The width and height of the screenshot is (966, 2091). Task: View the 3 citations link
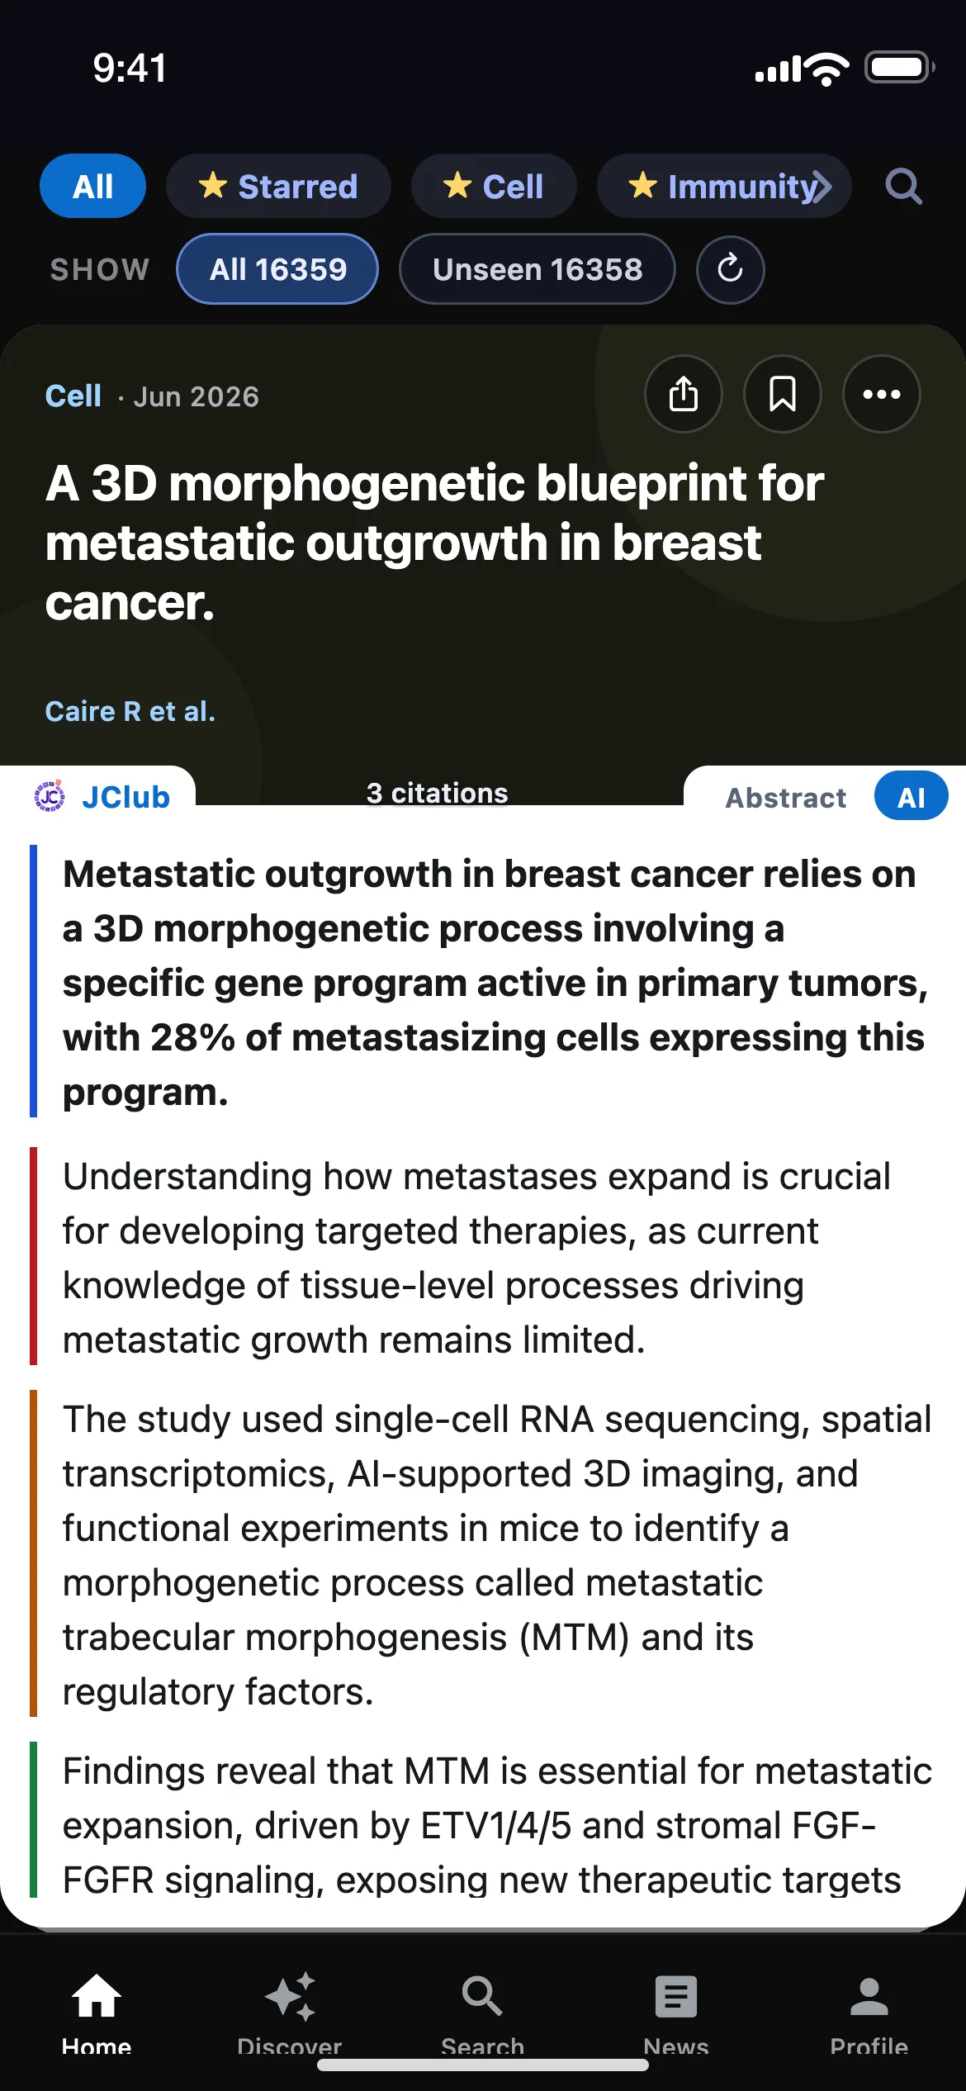(437, 793)
